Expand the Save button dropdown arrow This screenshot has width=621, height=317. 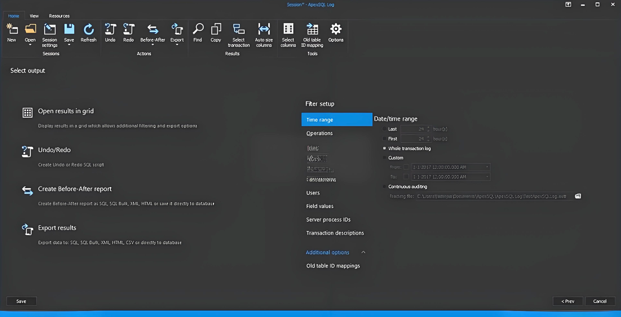pos(69,45)
